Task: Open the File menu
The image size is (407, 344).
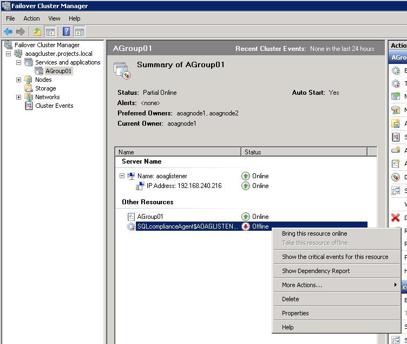Action: (10, 18)
